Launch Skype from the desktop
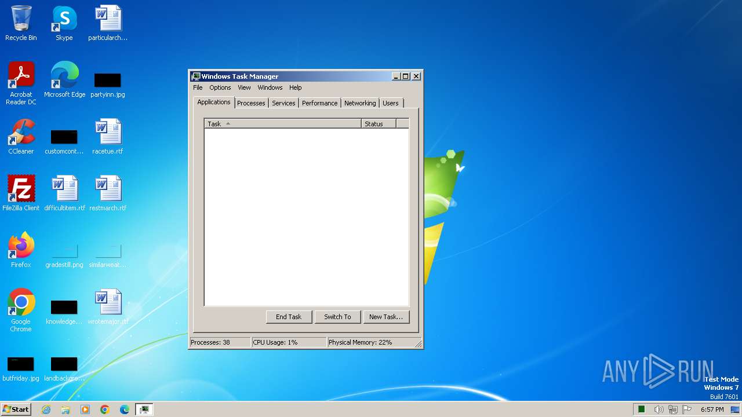The width and height of the screenshot is (742, 417). 64,23
